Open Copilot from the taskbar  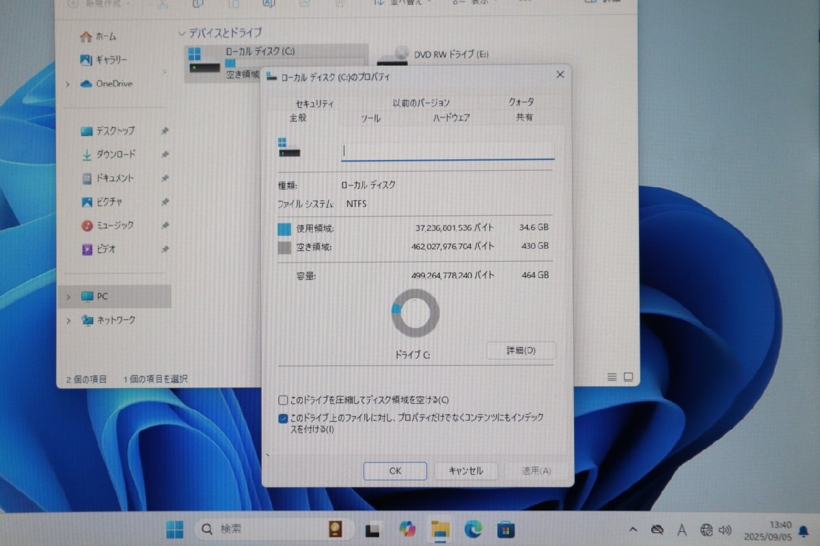click(407, 528)
